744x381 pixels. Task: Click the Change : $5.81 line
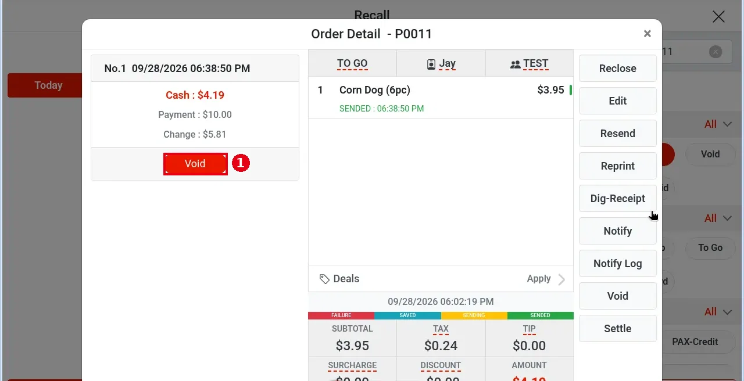(195, 134)
